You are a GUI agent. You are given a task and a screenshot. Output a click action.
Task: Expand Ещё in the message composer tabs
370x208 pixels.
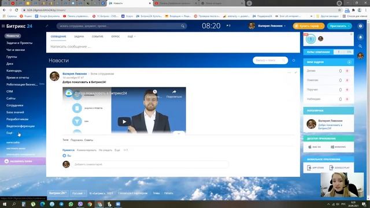pyautogui.click(x=131, y=36)
